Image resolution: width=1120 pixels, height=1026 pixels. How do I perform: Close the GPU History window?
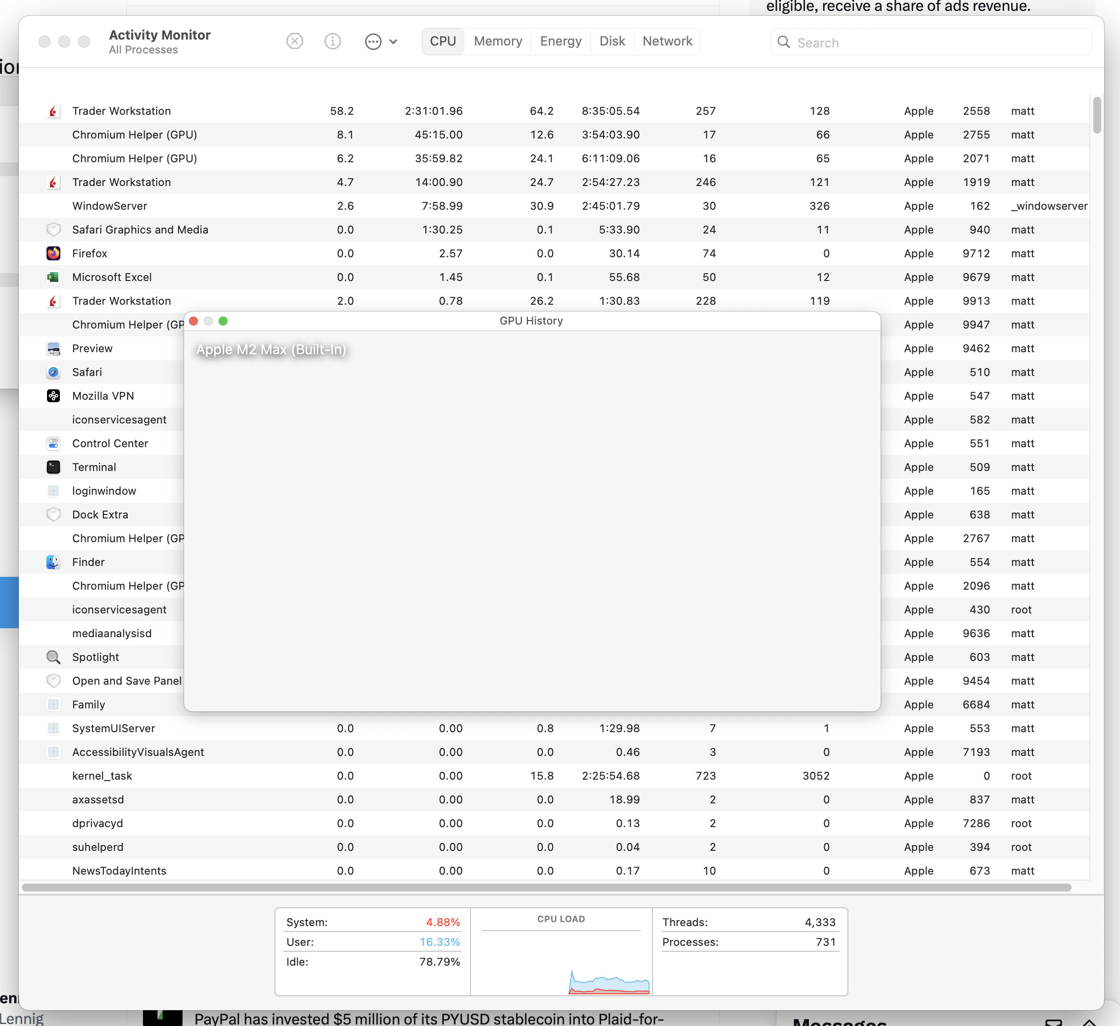[194, 321]
